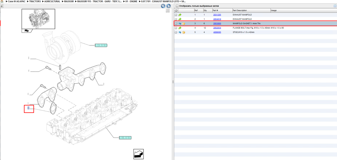
Task: Open part number link 2853860
Action: point(217,24)
